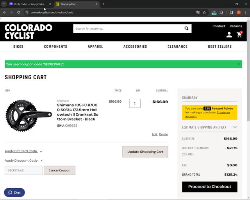Reload the page with refresh icon
Image resolution: width=250 pixels, height=200 pixels.
(18, 12)
